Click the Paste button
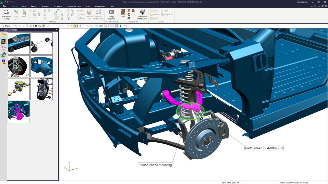328x184 pixels. (81, 18)
